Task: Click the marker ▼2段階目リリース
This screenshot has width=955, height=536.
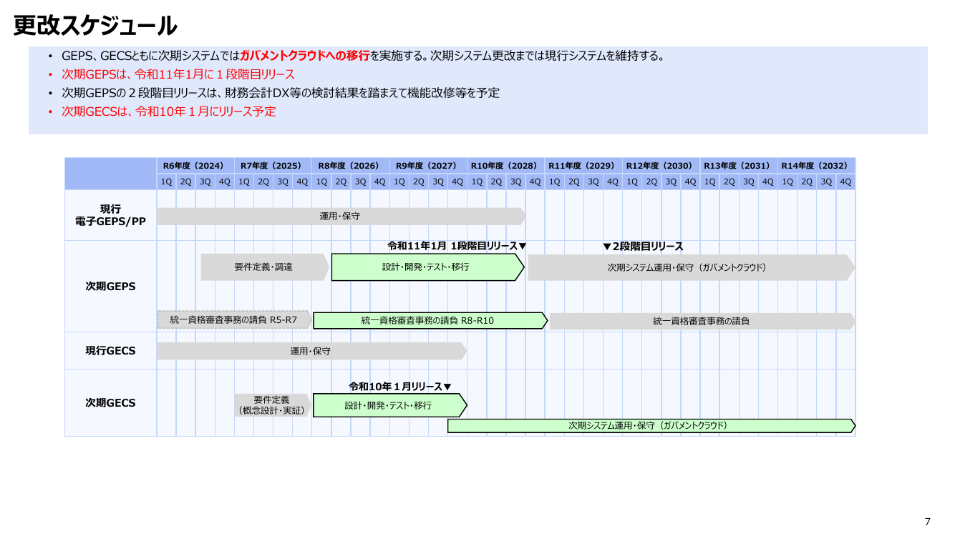Action: point(643,247)
